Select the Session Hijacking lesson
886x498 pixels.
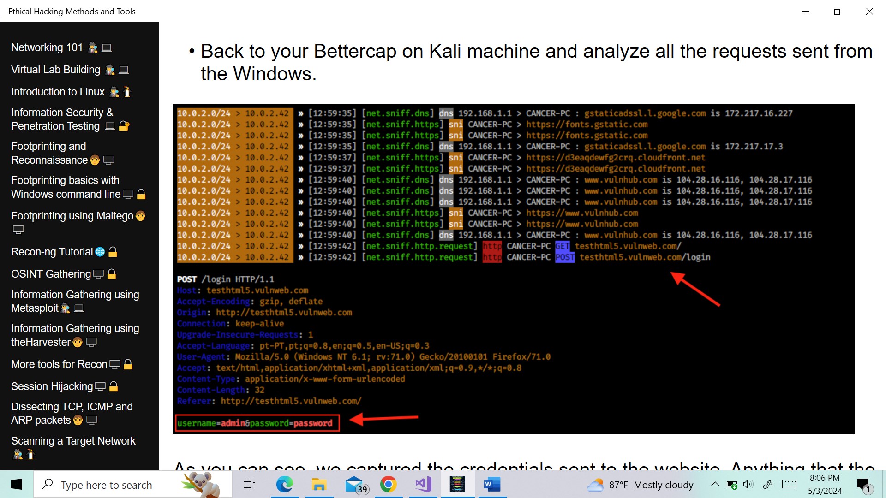(52, 386)
